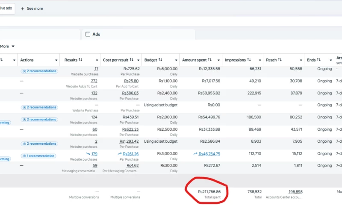Viewport: 342px width, 205px height.
Task: Open 2 recommendations in the Rs54,499.76 row
Action: pos(39,120)
